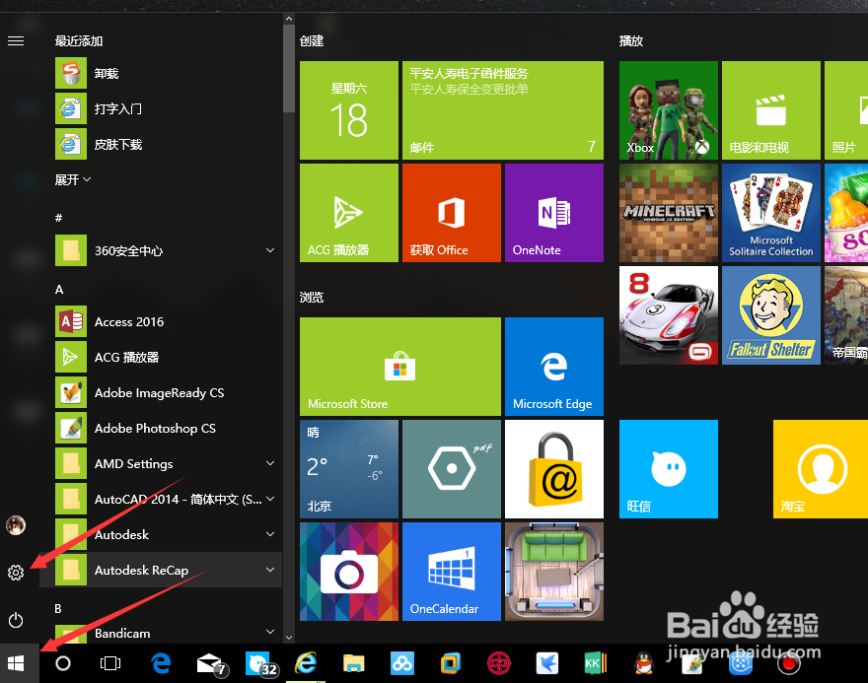Open the Power options icon
Viewport: 868px width, 683px height.
click(x=16, y=620)
